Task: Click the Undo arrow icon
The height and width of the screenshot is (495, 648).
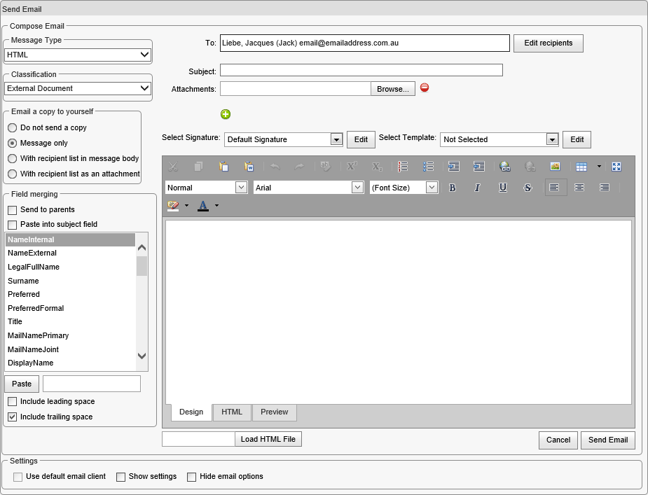Action: pyautogui.click(x=275, y=167)
